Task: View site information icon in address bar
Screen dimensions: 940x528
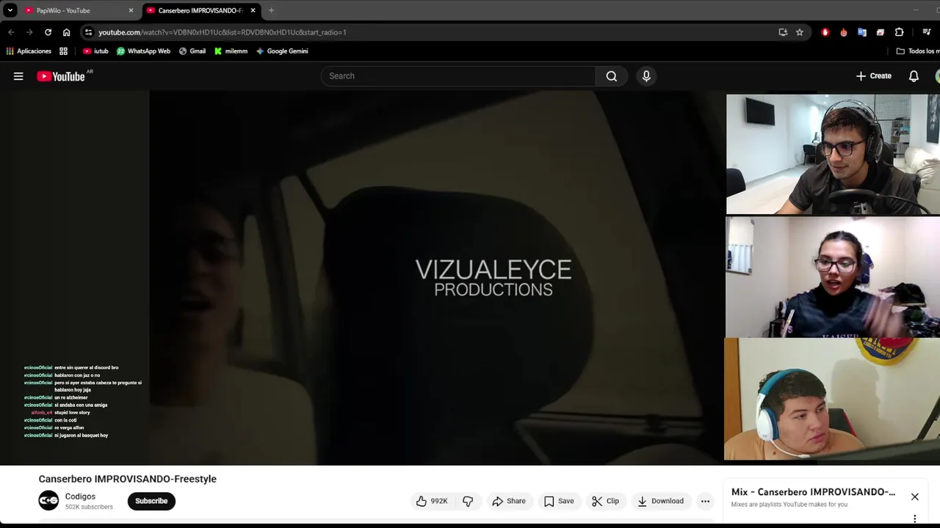Action: tap(88, 32)
